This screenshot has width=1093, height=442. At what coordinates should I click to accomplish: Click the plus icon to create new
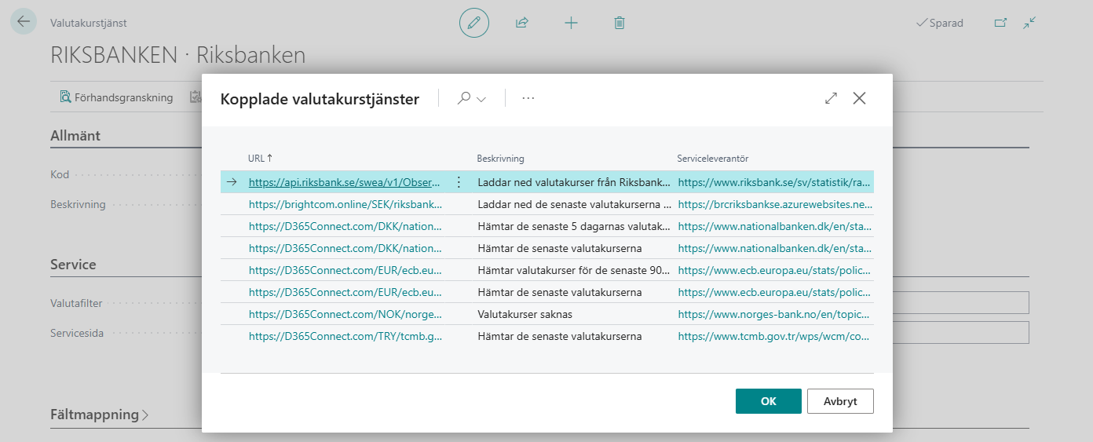(x=571, y=23)
